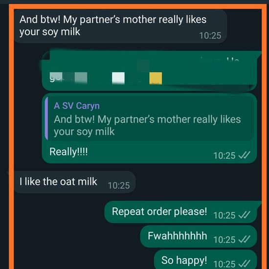Viewport: 269px width, 269px height.
Task: Tap double check marks beside "So happy!"
Action: 245,264
